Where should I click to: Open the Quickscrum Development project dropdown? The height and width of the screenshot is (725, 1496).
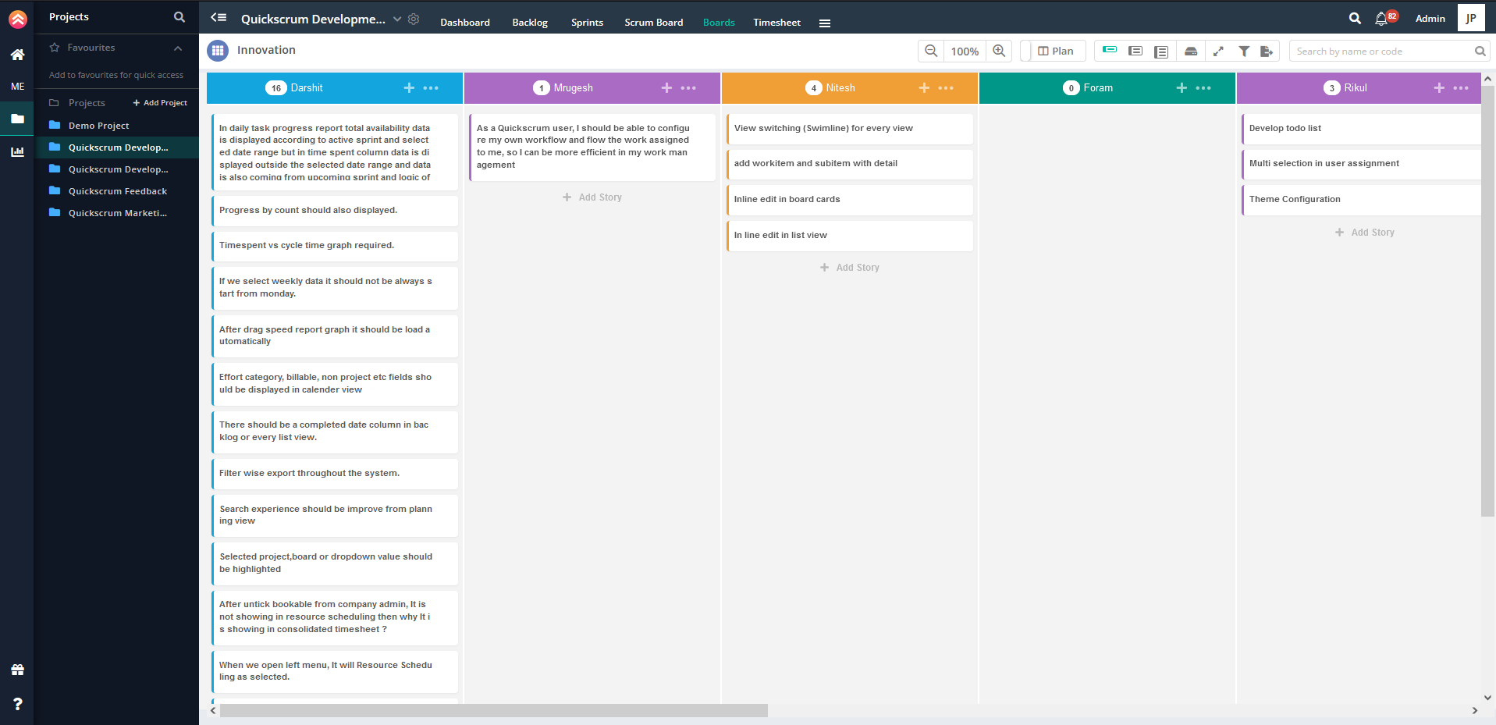[x=397, y=19]
